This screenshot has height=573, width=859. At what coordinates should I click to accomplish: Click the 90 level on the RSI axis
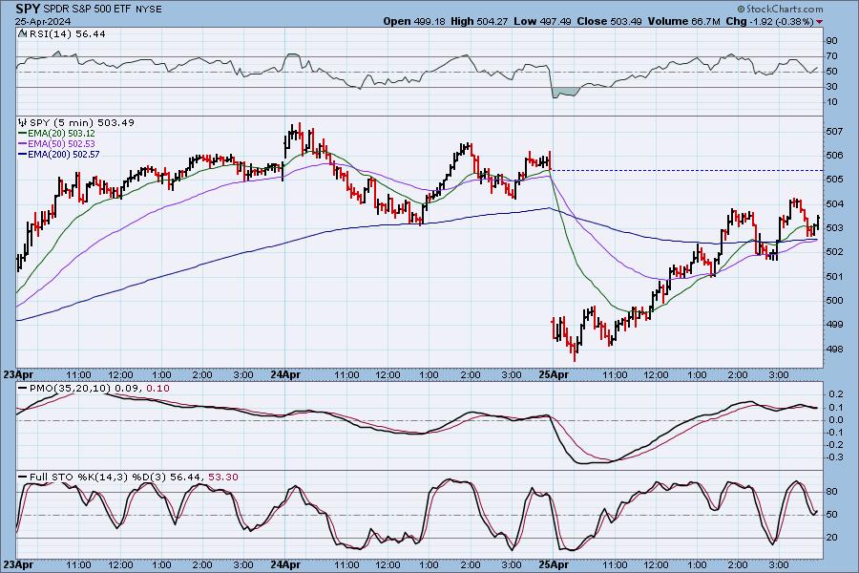pyautogui.click(x=831, y=40)
